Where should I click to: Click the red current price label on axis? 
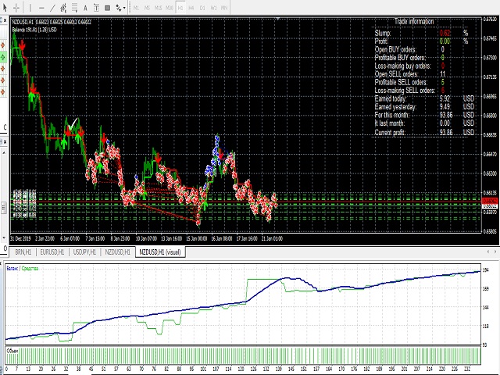(x=491, y=201)
